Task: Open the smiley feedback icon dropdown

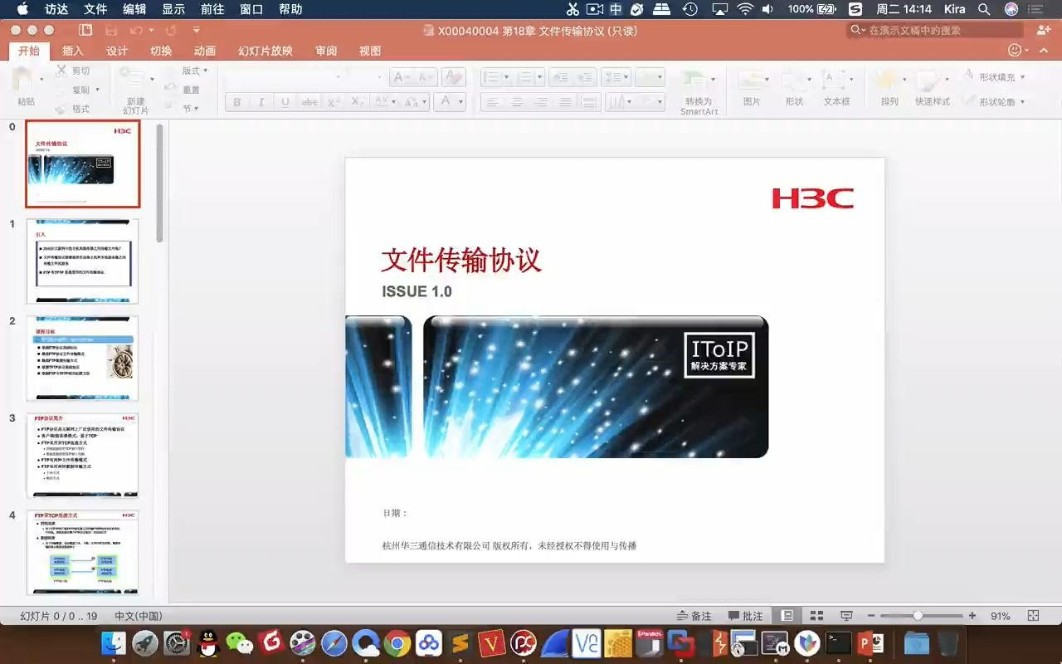Action: pyautogui.click(x=1018, y=51)
